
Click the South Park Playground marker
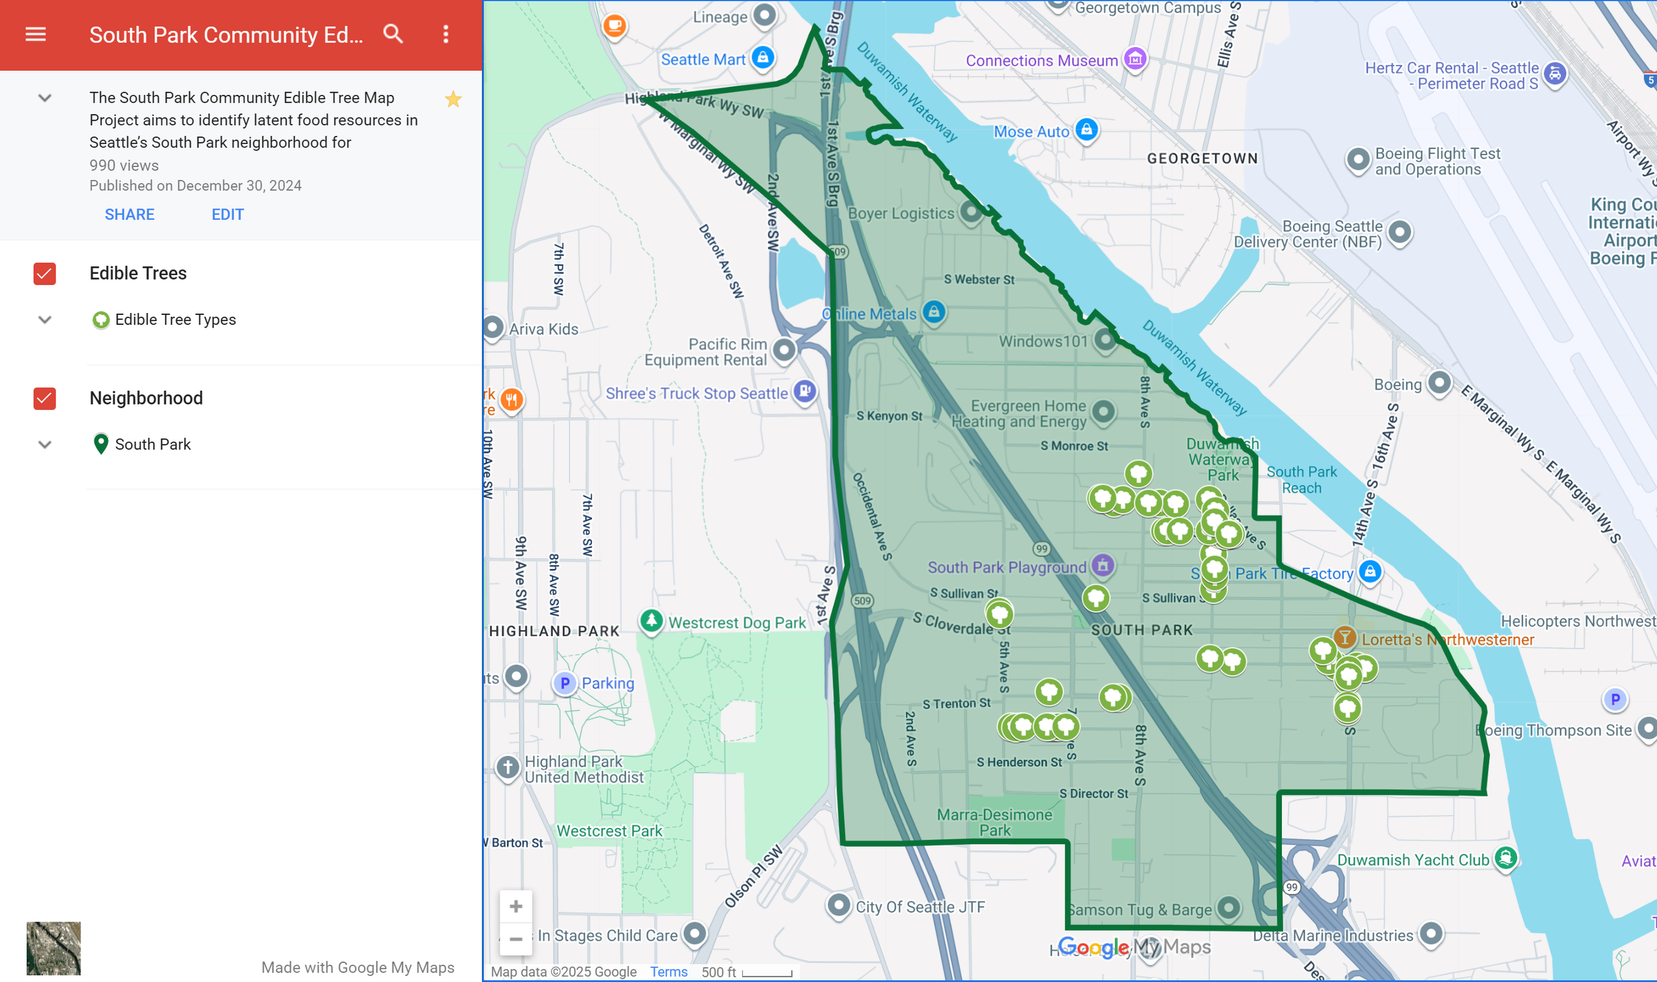point(1102,566)
